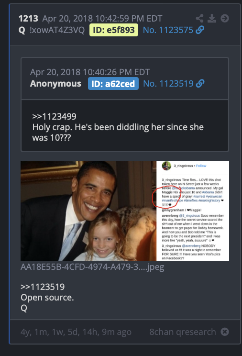The width and height of the screenshot is (242, 356).
Task: Click chain link icon beside No. 1123519
Action: [200, 84]
